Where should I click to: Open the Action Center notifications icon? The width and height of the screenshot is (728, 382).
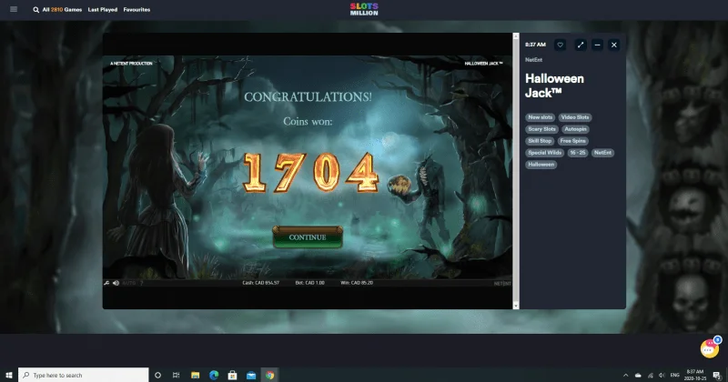tap(717, 375)
